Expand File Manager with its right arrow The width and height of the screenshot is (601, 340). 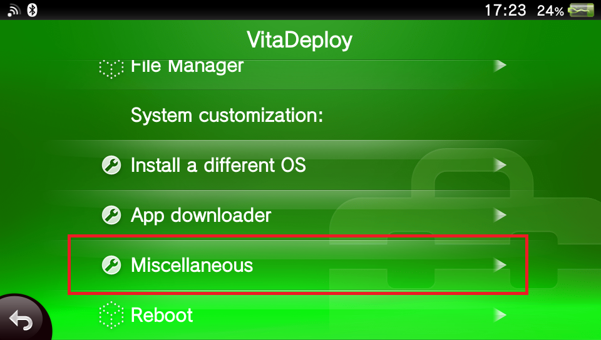tap(499, 65)
